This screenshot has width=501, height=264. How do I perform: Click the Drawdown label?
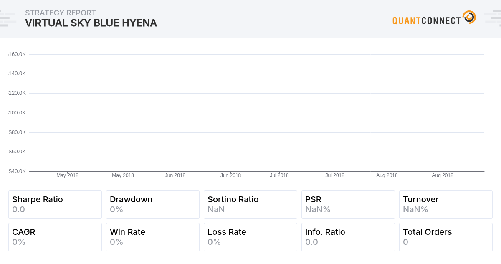point(131,199)
